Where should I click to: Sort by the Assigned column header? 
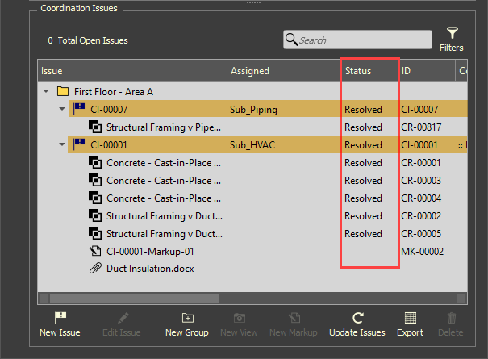coord(250,71)
